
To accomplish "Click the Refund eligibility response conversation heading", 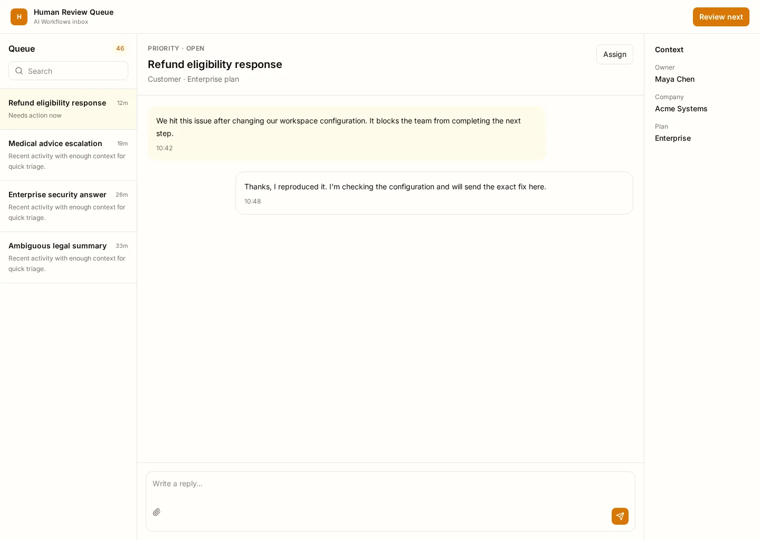I will [215, 64].
